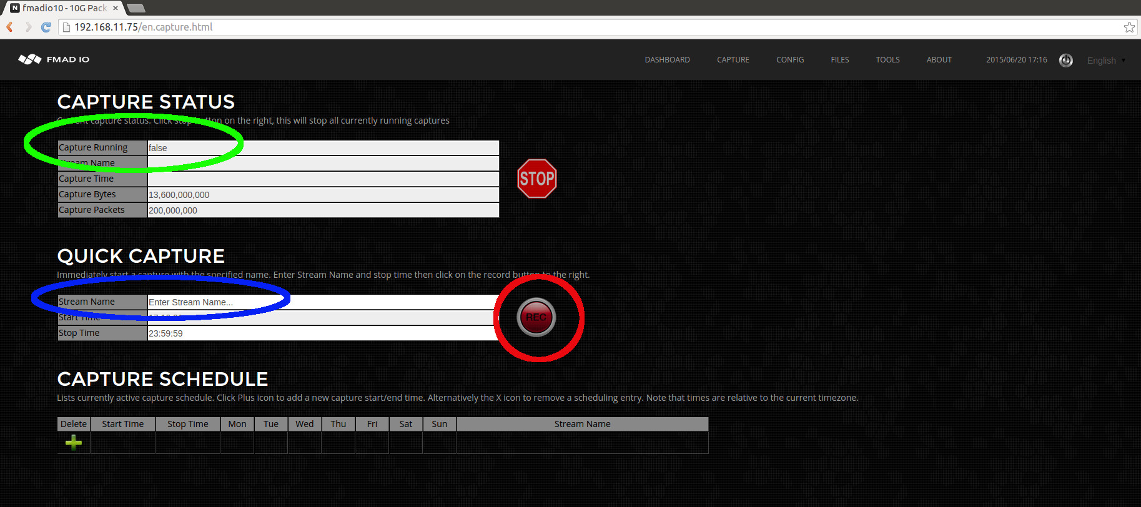Open the English language dropdown
The width and height of the screenshot is (1141, 507).
1105,61
